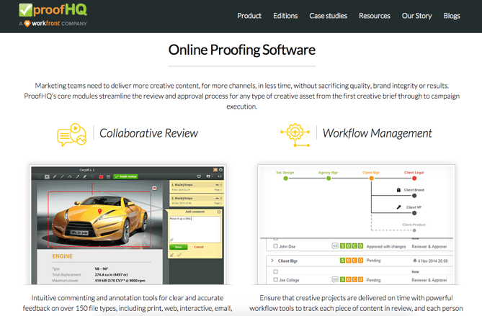Open Our Story page
482x316 pixels.
click(x=416, y=16)
